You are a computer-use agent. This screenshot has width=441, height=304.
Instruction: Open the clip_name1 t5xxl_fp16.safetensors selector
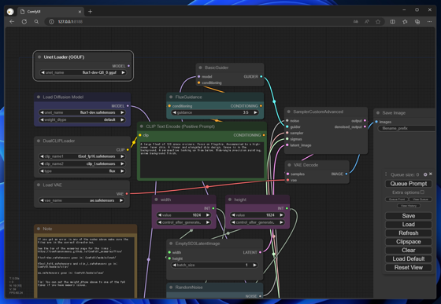pyautogui.click(x=82, y=156)
